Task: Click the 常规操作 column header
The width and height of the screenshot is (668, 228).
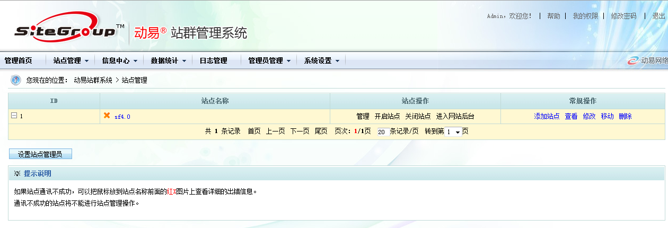Action: (x=583, y=101)
